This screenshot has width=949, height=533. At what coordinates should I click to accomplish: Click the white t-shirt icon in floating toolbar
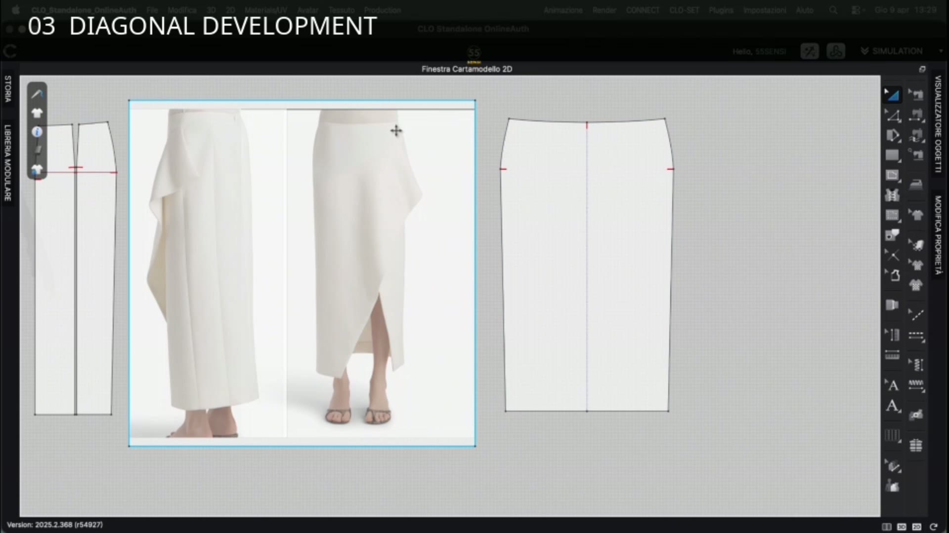pyautogui.click(x=37, y=113)
